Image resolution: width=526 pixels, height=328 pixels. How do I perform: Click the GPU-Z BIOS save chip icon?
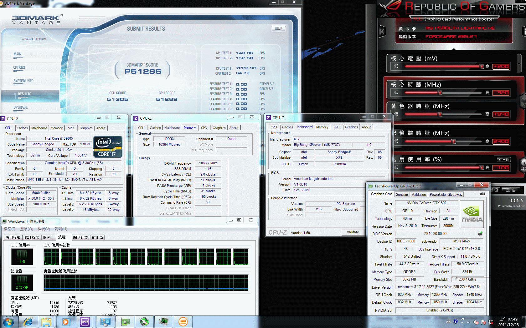pos(480,234)
